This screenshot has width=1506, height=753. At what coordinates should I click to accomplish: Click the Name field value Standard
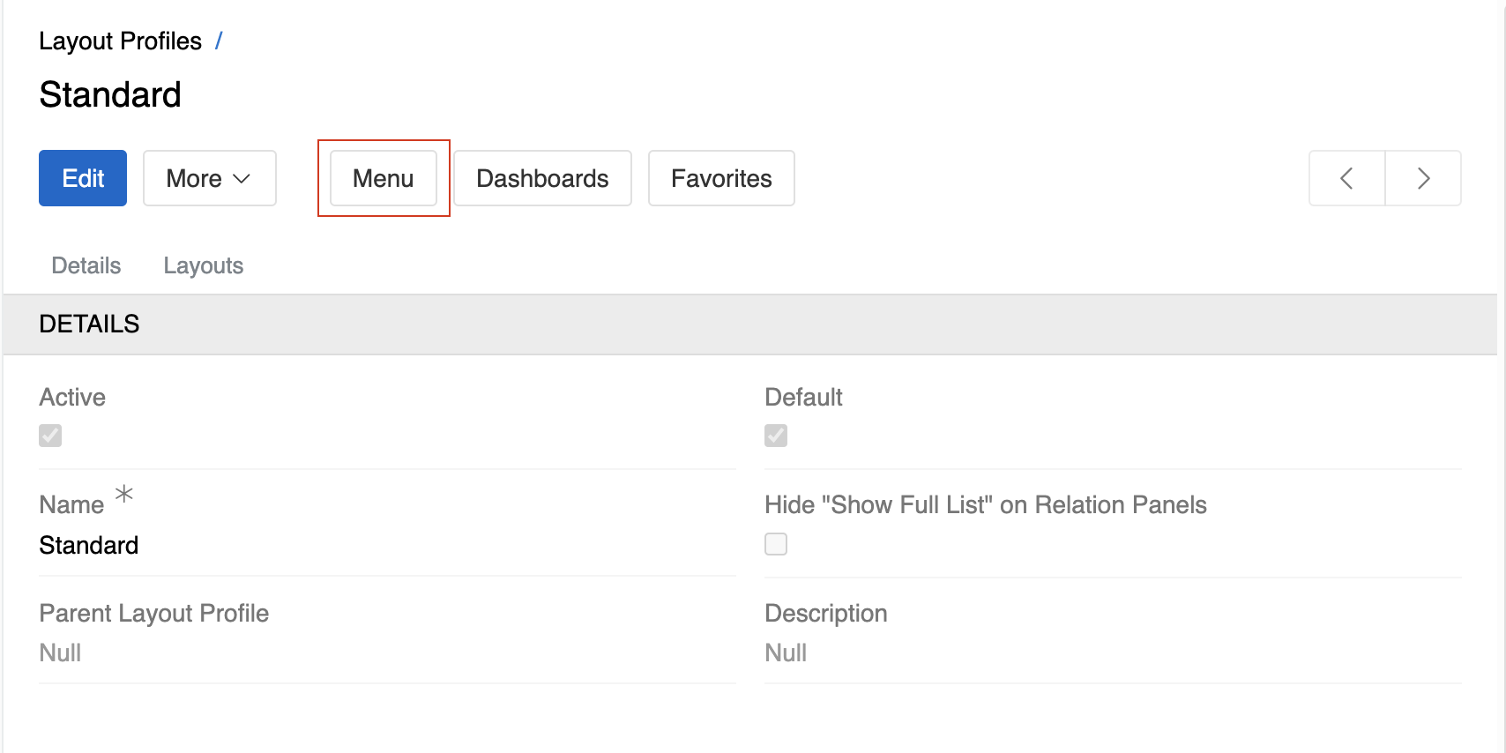88,545
